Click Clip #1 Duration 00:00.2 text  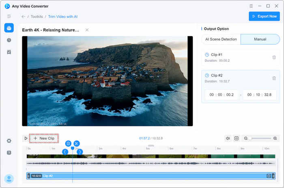(217, 61)
